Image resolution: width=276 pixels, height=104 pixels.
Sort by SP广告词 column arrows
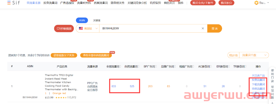[156, 66]
